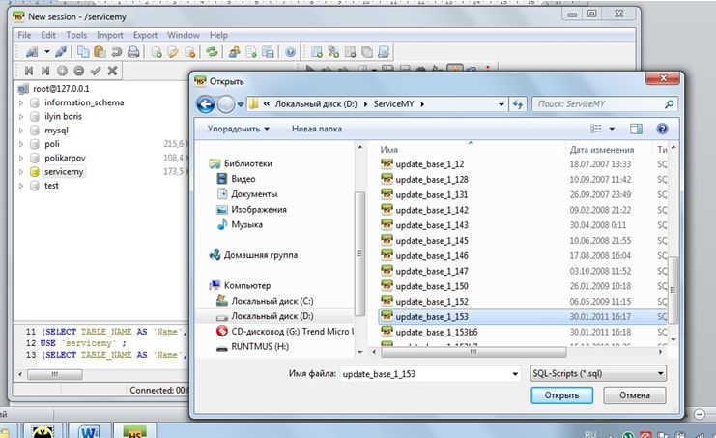Click the Cancel (X) icon in record toolbar

pos(113,71)
